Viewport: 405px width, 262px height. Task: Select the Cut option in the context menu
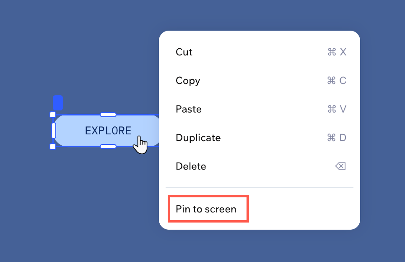pyautogui.click(x=184, y=52)
